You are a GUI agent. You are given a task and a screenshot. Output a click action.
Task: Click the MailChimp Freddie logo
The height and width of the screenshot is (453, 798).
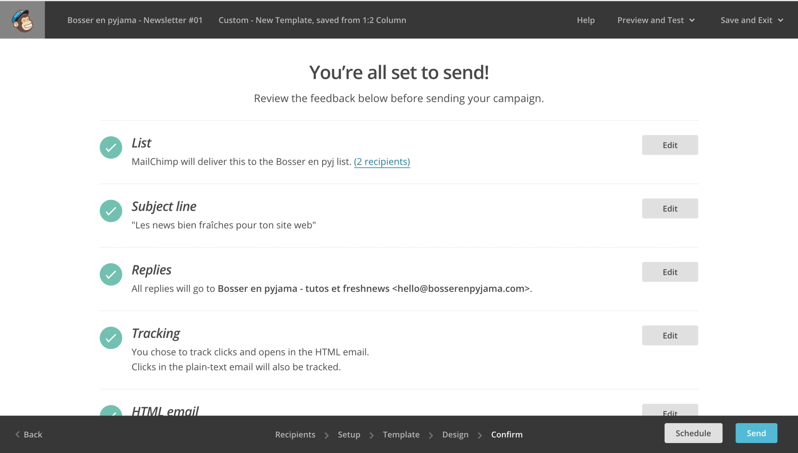tap(22, 20)
